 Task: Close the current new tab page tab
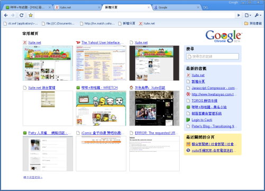pyautogui.click(x=148, y=7)
